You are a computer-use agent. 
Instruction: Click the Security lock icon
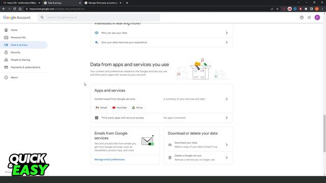[x=6, y=52]
